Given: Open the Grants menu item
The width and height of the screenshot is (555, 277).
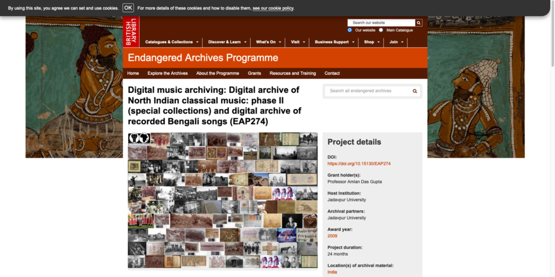Looking at the screenshot, I should 254,73.
